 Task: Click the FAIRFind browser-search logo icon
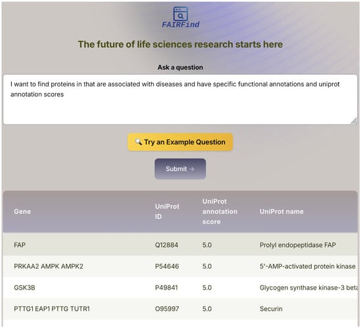pos(180,14)
